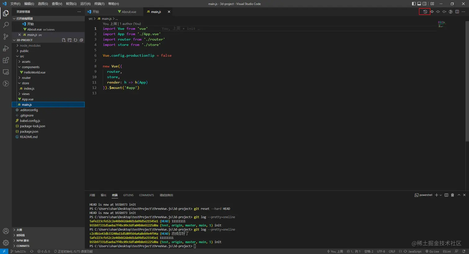Open the Manage settings gear
469x254 pixels.
pos(6,243)
